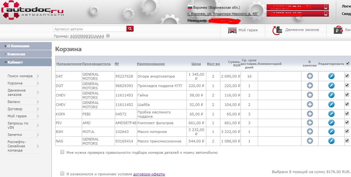
Task: Edit the Пробка масляного поддона row
Action: pos(331,114)
